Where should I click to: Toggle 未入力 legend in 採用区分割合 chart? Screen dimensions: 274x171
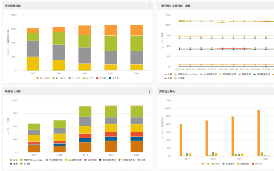pyautogui.click(x=257, y=164)
